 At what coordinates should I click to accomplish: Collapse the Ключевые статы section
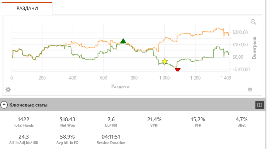pos(4,105)
